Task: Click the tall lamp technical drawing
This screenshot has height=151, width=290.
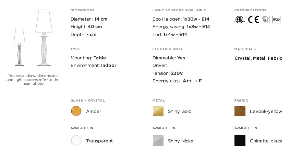Action: (x=44, y=38)
